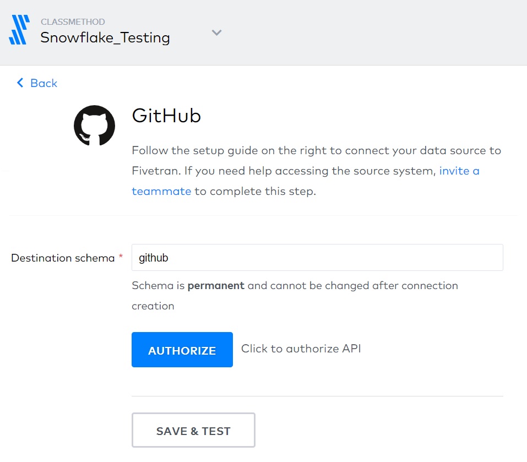Click the schema hint word "creation"
527x462 pixels.
point(153,306)
